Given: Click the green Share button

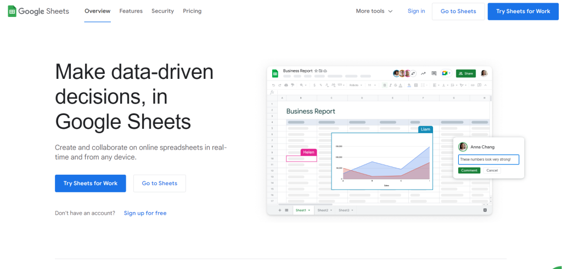Looking at the screenshot, I should click(466, 73).
